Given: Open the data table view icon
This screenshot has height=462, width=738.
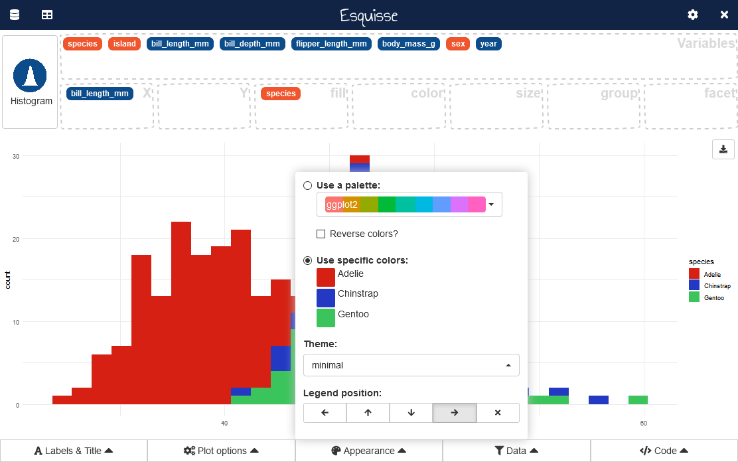Looking at the screenshot, I should tap(47, 15).
